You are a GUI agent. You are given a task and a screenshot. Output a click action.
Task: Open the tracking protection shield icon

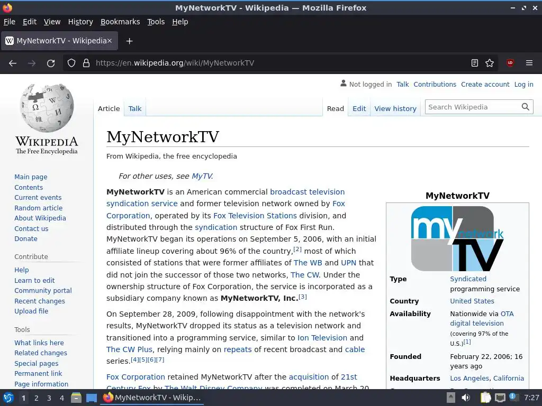(x=71, y=63)
